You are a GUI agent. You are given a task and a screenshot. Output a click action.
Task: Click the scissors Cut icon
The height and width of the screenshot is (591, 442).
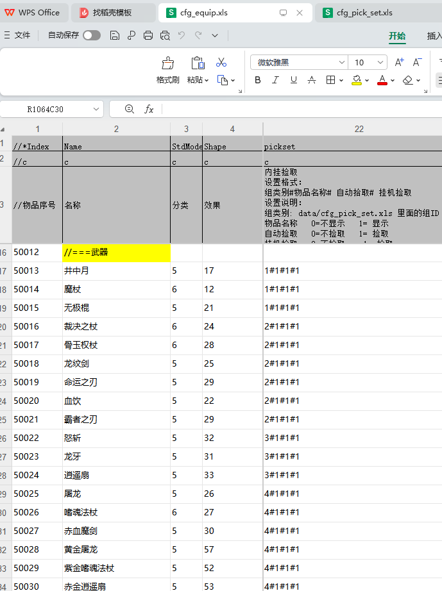point(221,62)
